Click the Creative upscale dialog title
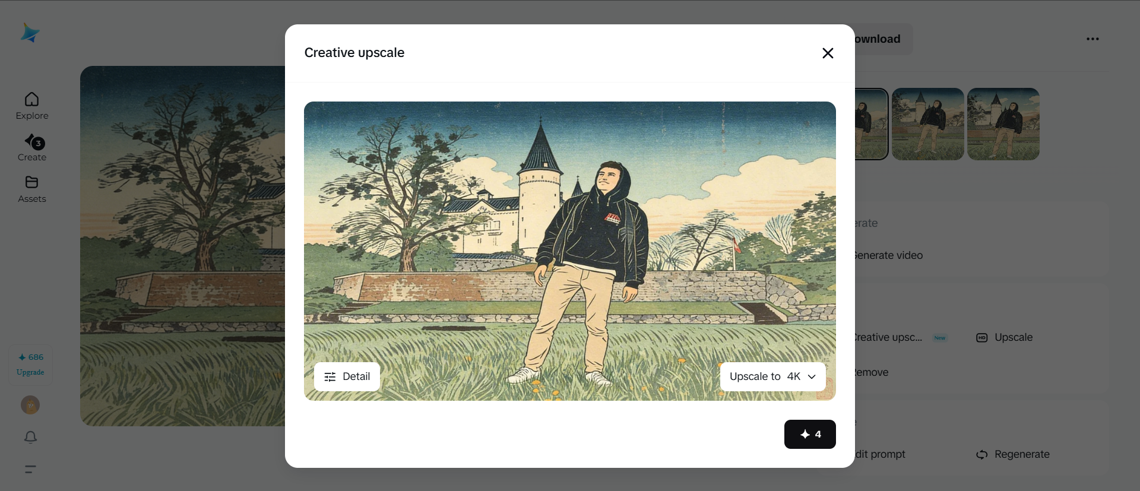 click(354, 53)
